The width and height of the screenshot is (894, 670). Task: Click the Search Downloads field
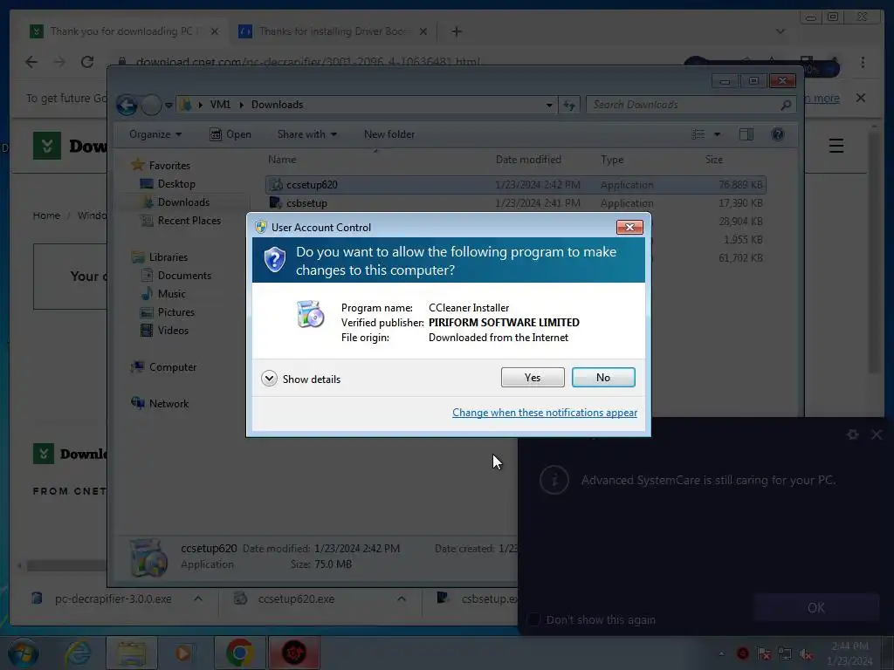(x=691, y=105)
